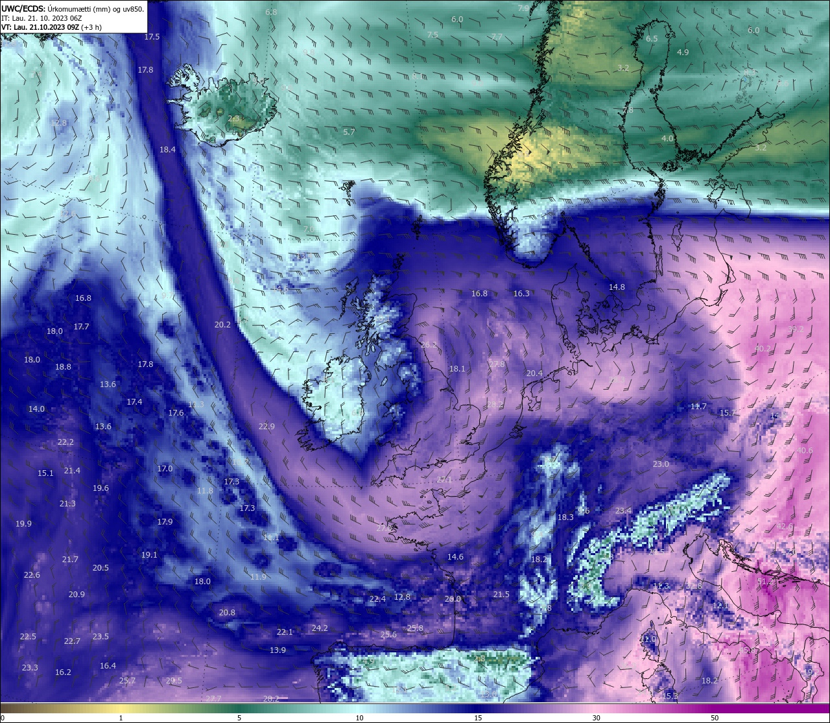Click the 22.9 value southwest of Ireland
The image size is (830, 723).
(267, 427)
